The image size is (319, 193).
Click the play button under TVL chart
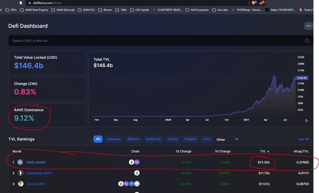[307, 120]
